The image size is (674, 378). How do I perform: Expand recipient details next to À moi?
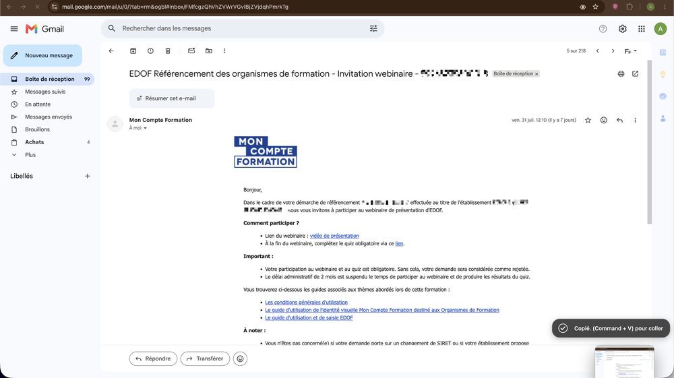pos(146,129)
